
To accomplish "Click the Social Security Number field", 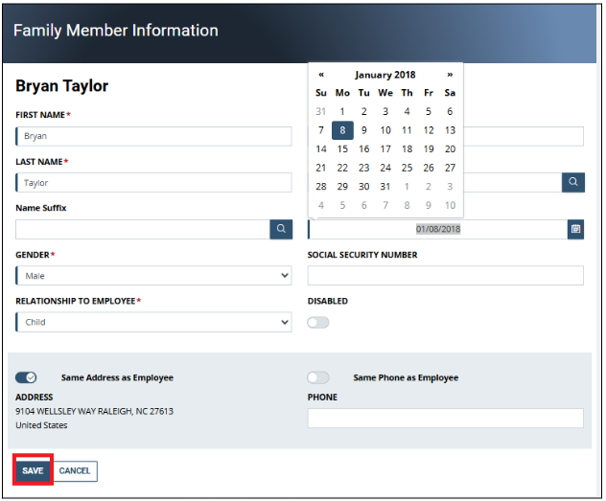I will point(446,276).
